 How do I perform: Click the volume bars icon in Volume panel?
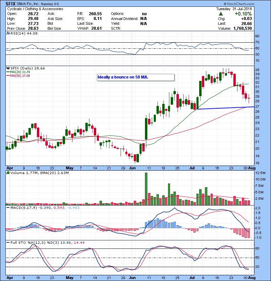8,173
